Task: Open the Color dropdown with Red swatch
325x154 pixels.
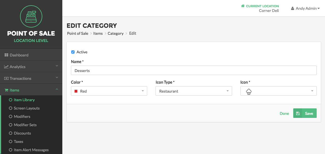Action: (109, 91)
